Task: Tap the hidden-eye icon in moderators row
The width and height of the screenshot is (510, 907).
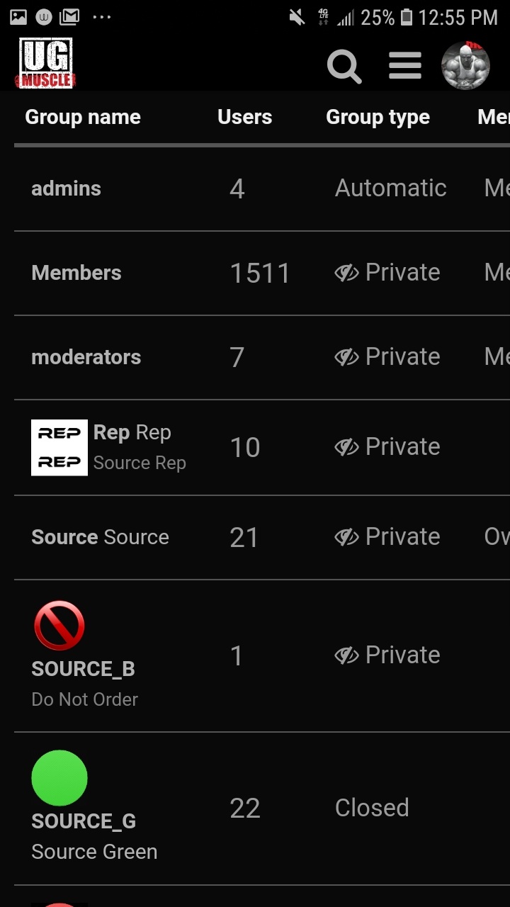Action: pyautogui.click(x=346, y=357)
